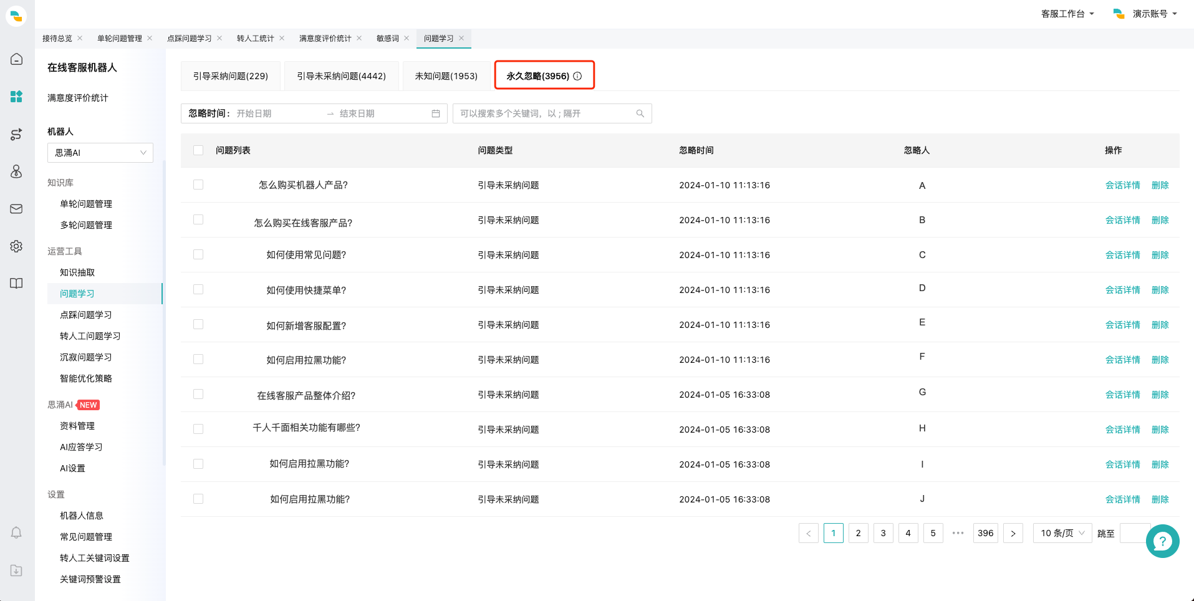Open the 10 条/页 page size dropdown
Image resolution: width=1194 pixels, height=601 pixels.
pyautogui.click(x=1062, y=533)
